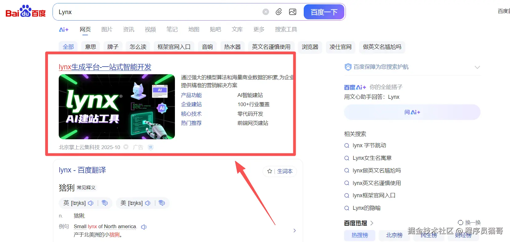This screenshot has width=510, height=242.
Task: Open 搜索工具 options
Action: 286,29
